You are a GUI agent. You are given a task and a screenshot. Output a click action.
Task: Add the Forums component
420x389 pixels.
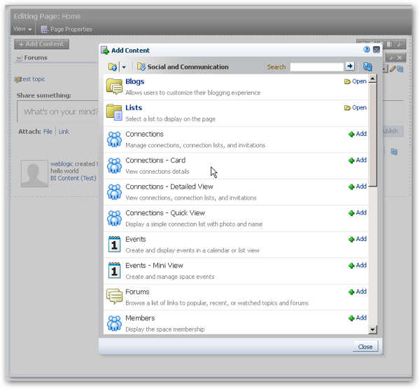(x=357, y=292)
